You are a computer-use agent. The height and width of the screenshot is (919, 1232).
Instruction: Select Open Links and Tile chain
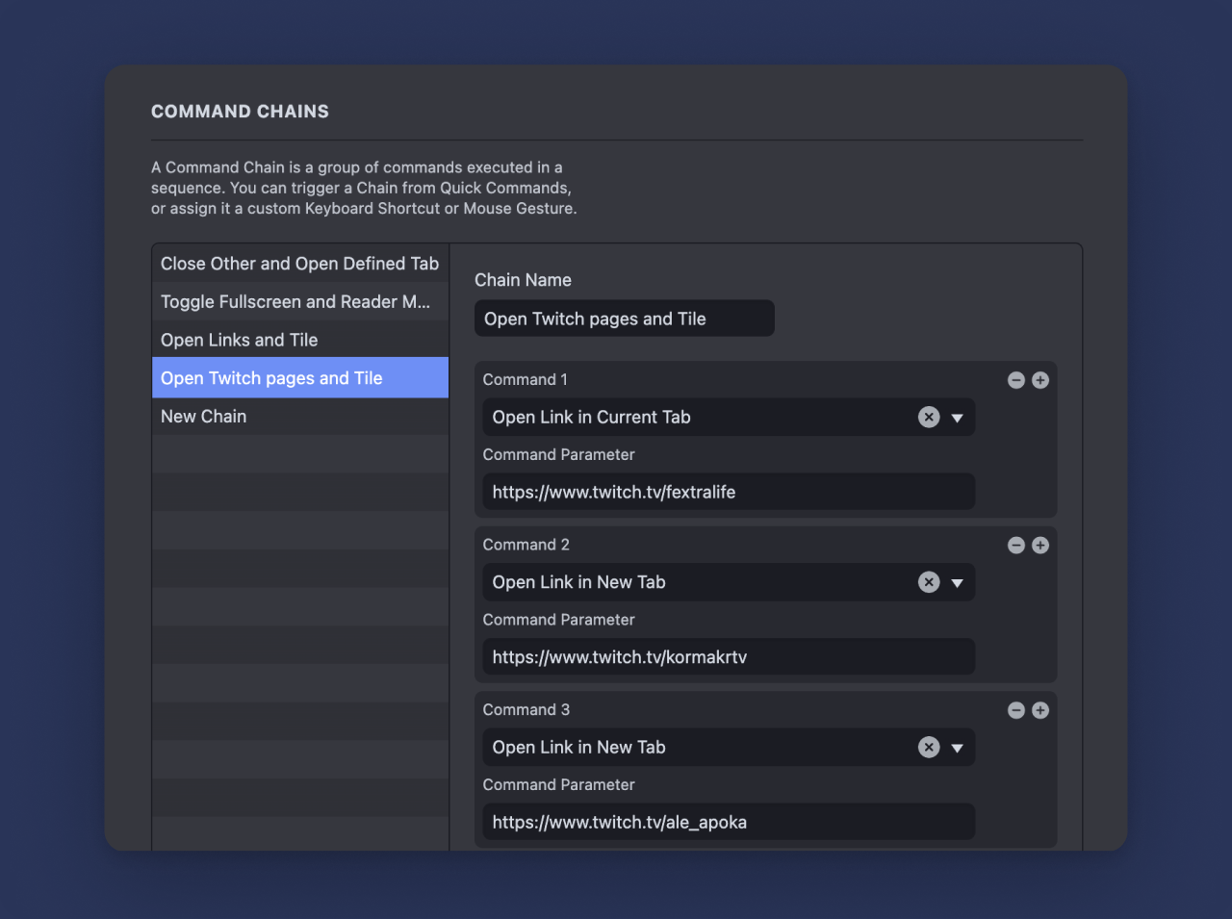(x=300, y=340)
